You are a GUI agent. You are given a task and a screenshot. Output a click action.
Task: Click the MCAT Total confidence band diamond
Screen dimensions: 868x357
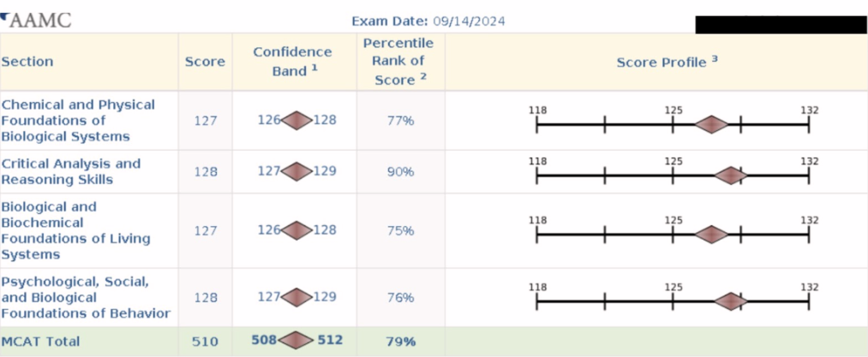pyautogui.click(x=296, y=341)
